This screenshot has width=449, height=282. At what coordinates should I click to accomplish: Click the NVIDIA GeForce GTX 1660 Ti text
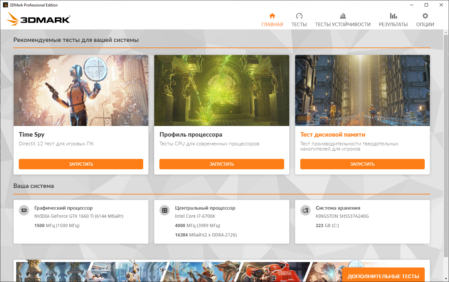point(79,216)
